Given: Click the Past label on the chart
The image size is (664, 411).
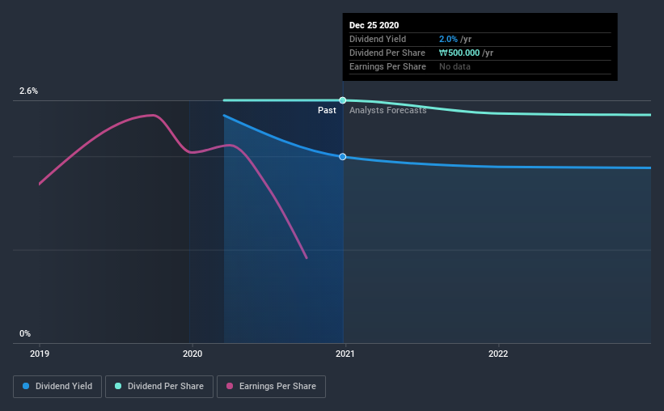Looking at the screenshot, I should click(327, 110).
